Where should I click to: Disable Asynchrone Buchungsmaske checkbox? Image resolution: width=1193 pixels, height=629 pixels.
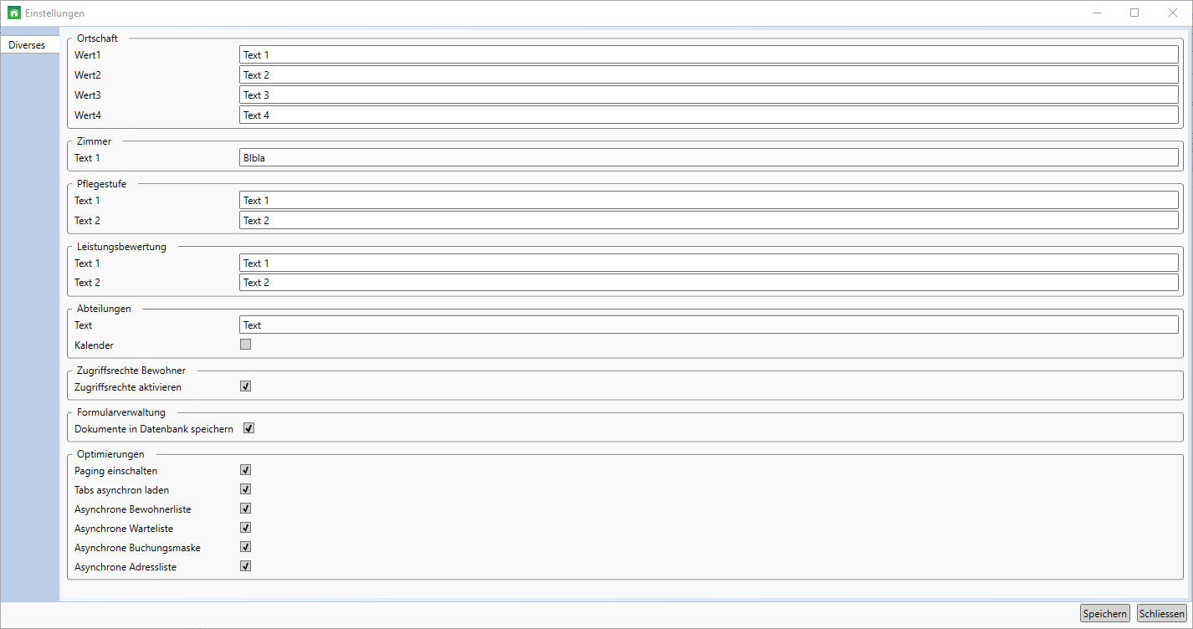tap(246, 547)
